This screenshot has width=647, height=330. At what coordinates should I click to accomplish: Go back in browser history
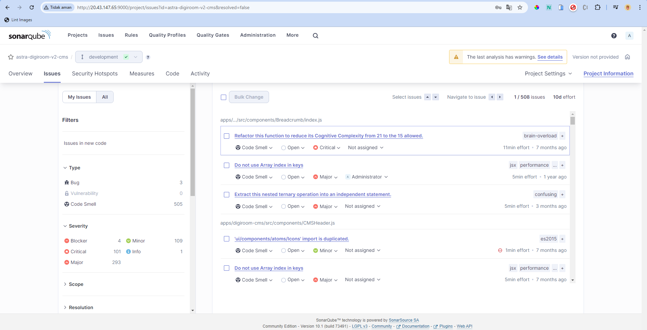click(x=7, y=7)
